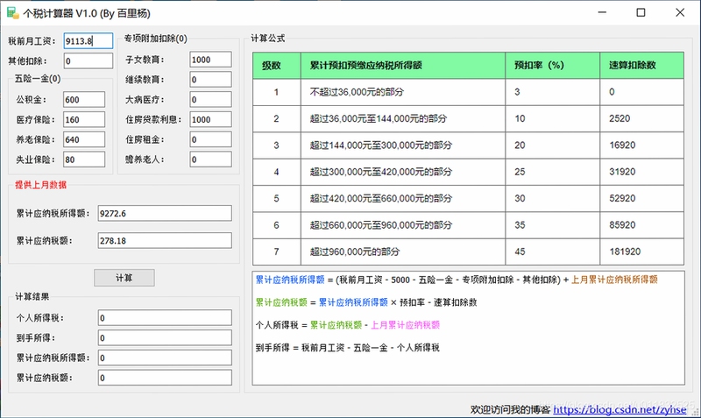Select the cell 超过960,000元的部分
Viewport: 701px width, 418px height.
pyautogui.click(x=403, y=252)
